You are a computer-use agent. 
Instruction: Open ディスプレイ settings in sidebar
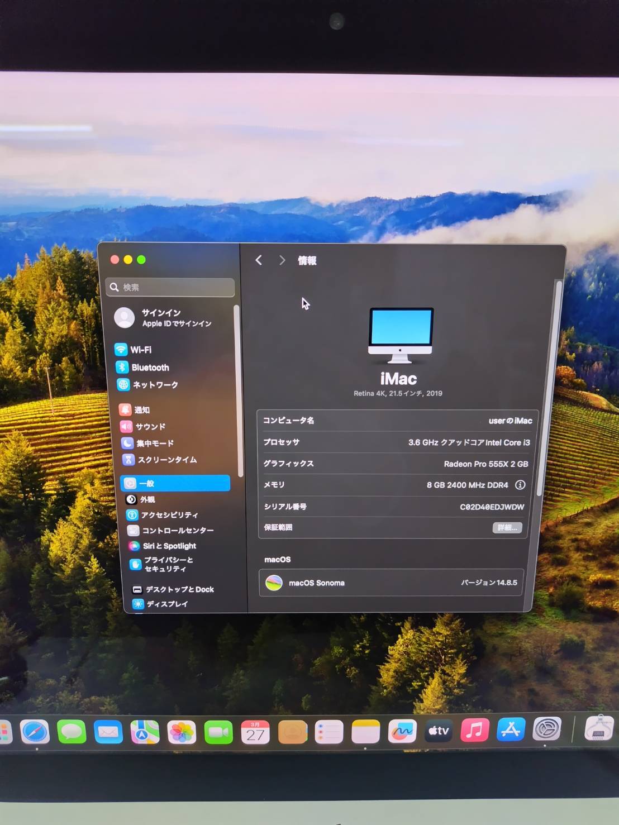point(160,604)
